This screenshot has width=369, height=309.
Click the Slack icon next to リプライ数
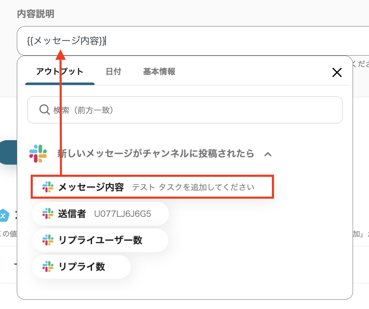point(48,266)
